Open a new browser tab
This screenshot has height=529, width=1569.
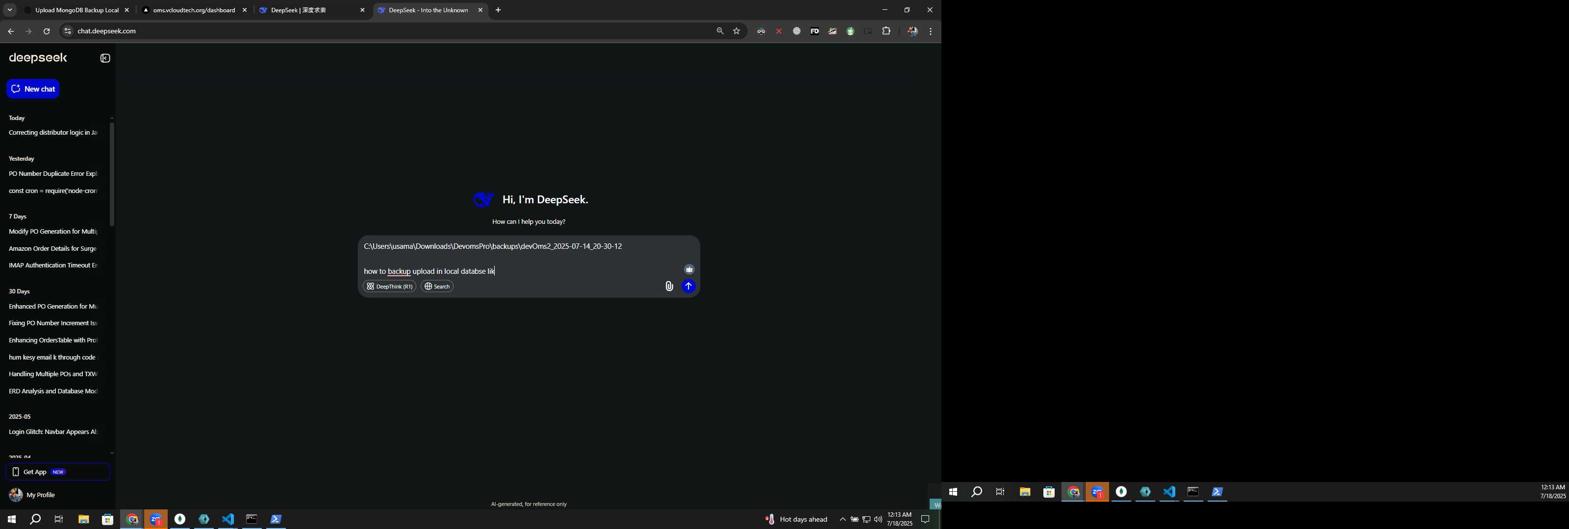[x=498, y=10]
